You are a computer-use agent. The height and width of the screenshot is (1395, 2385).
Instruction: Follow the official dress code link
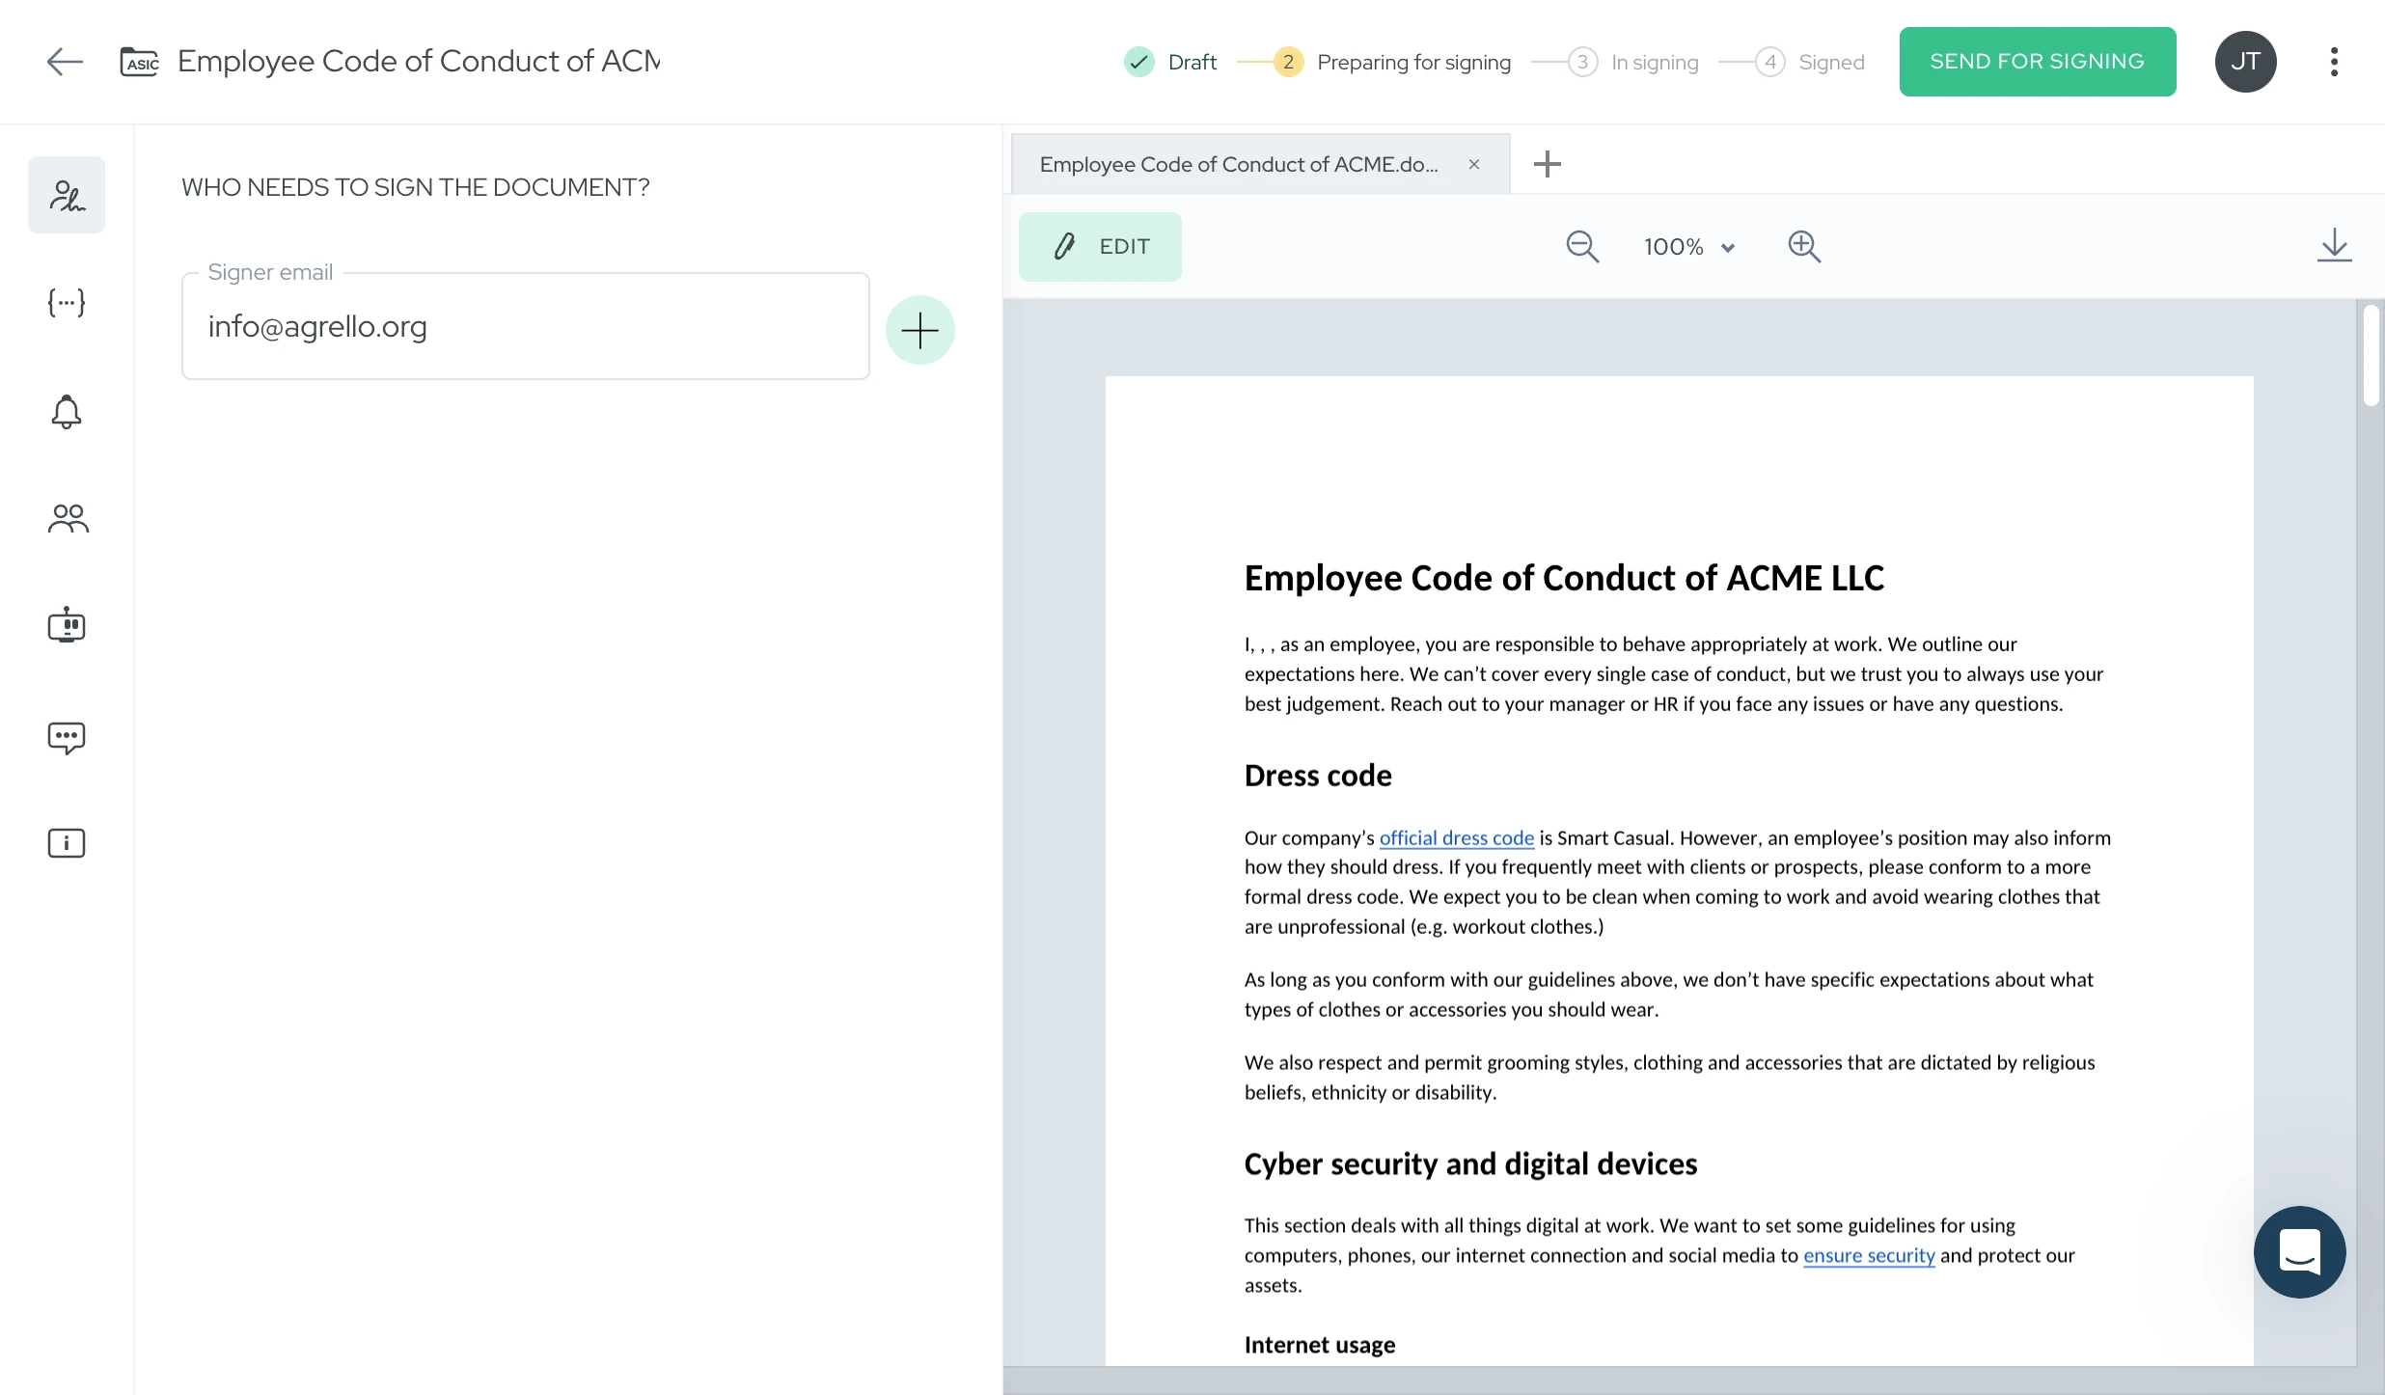coord(1456,838)
